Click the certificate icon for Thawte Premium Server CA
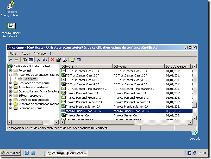 click(x=64, y=107)
